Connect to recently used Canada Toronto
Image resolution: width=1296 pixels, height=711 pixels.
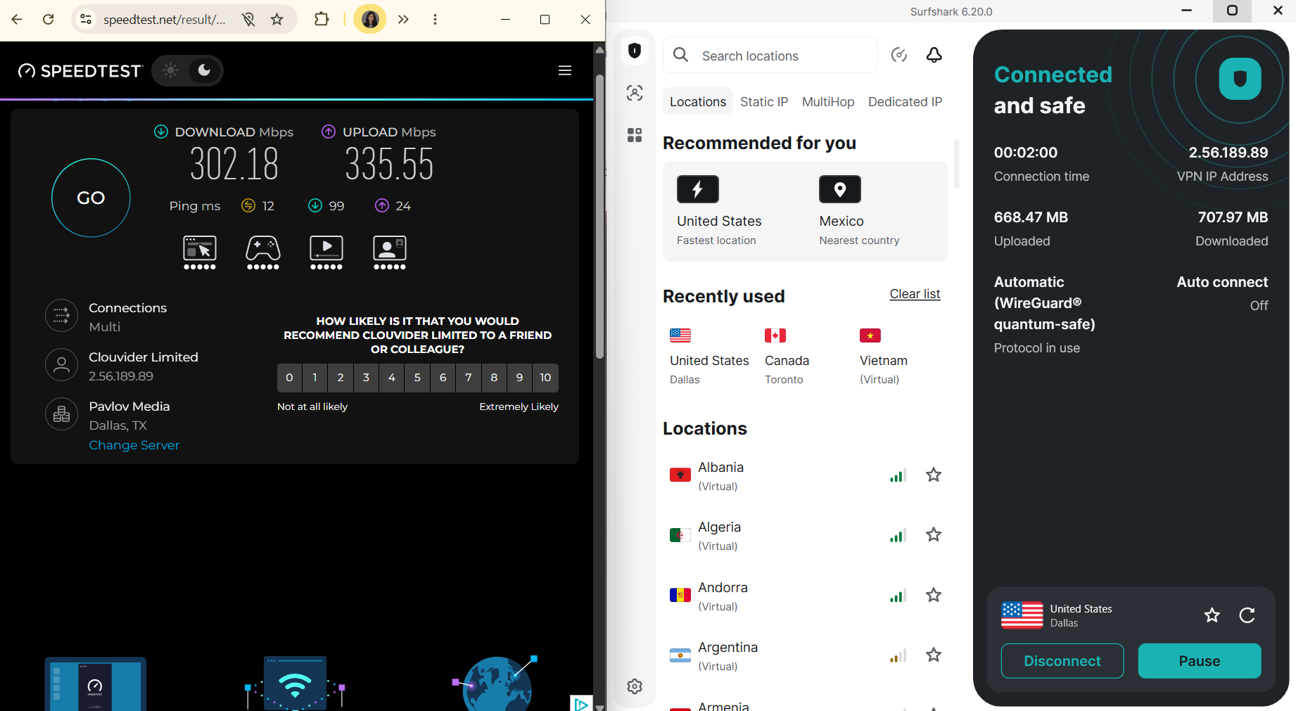pyautogui.click(x=787, y=357)
